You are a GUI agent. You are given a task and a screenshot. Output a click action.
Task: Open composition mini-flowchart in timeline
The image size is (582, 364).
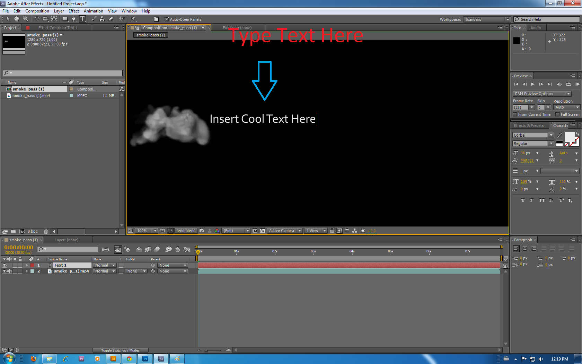click(x=106, y=249)
